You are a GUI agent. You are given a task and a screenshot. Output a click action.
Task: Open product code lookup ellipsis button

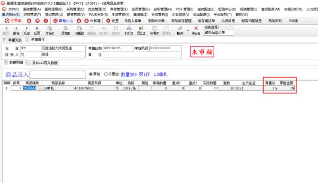point(40,88)
